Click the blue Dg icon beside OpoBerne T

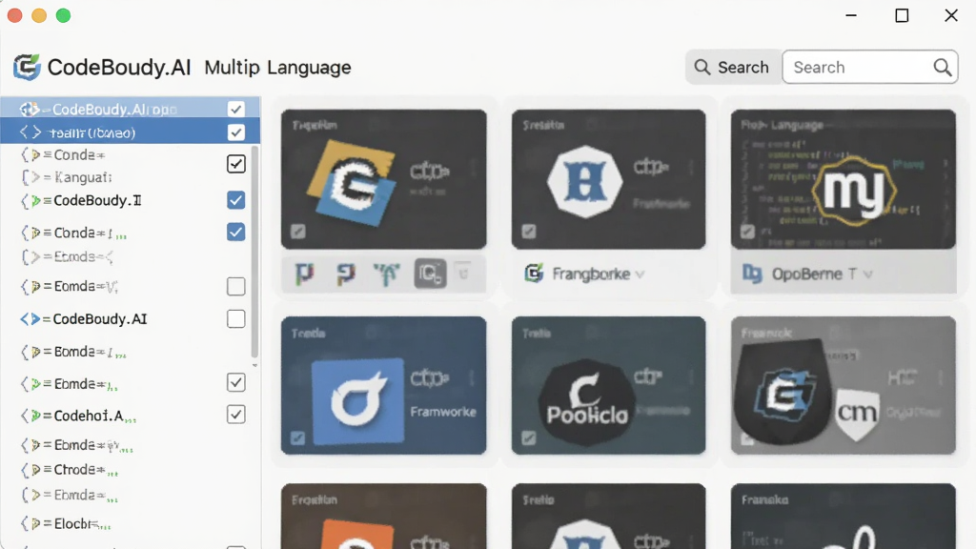752,274
